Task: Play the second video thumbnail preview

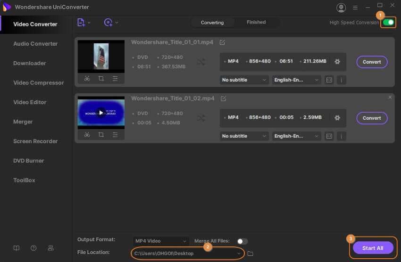Action: [x=100, y=112]
